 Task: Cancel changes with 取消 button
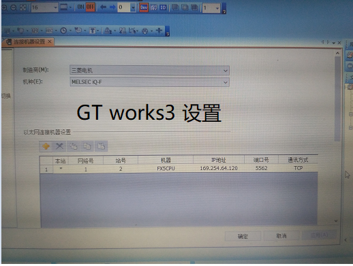click(x=281, y=236)
